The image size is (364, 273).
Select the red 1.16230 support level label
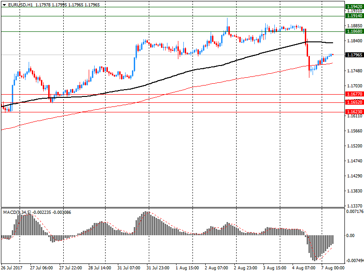coord(354,112)
